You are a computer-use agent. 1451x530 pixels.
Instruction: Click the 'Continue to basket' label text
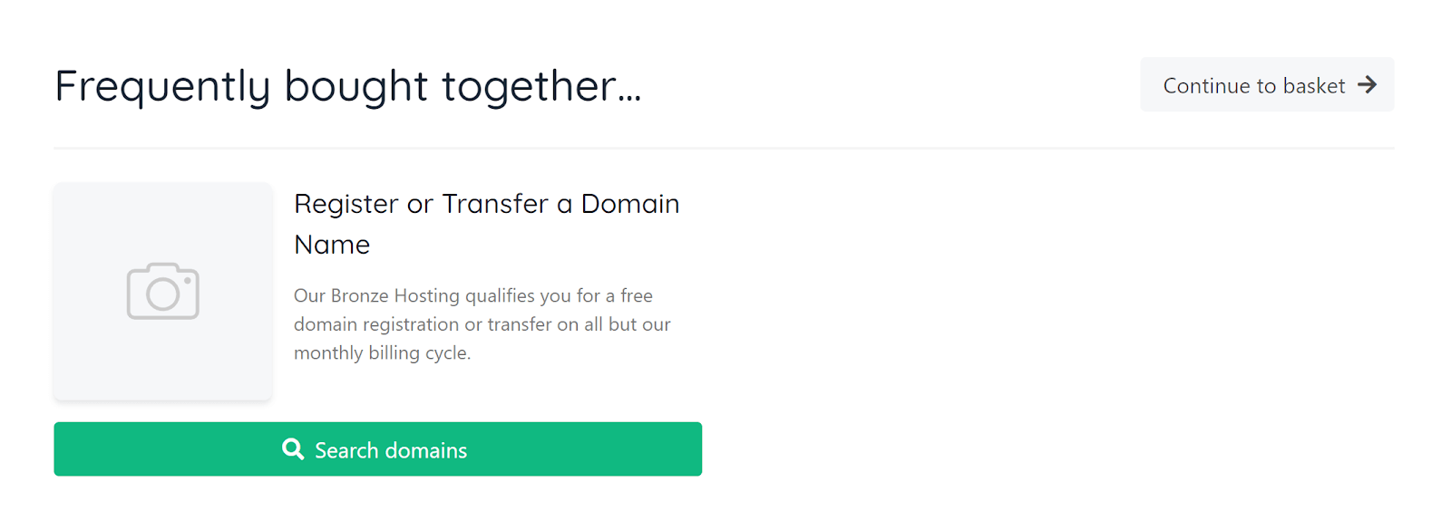(x=1254, y=86)
